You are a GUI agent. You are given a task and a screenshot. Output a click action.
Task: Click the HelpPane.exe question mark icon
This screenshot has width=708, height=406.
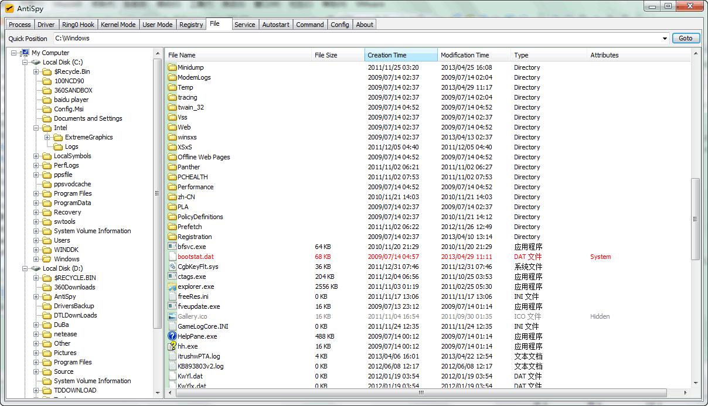click(x=172, y=336)
